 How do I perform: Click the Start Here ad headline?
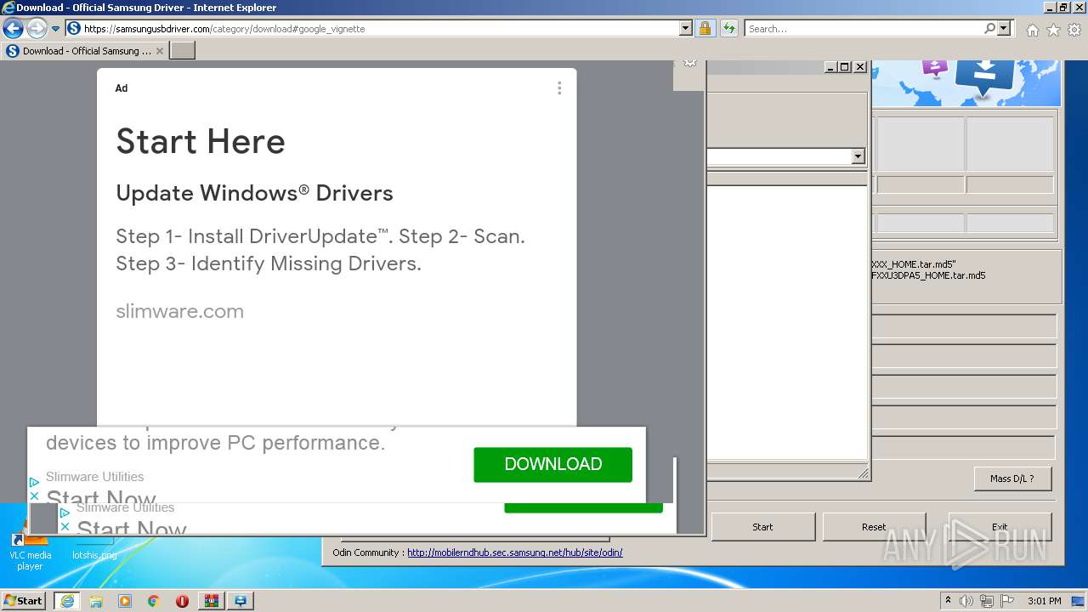click(x=201, y=141)
